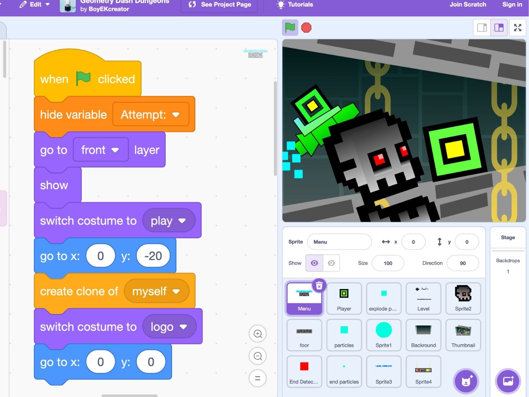Image resolution: width=529 pixels, height=397 pixels.
Task: Click the green flag to run project
Action: coord(290,28)
